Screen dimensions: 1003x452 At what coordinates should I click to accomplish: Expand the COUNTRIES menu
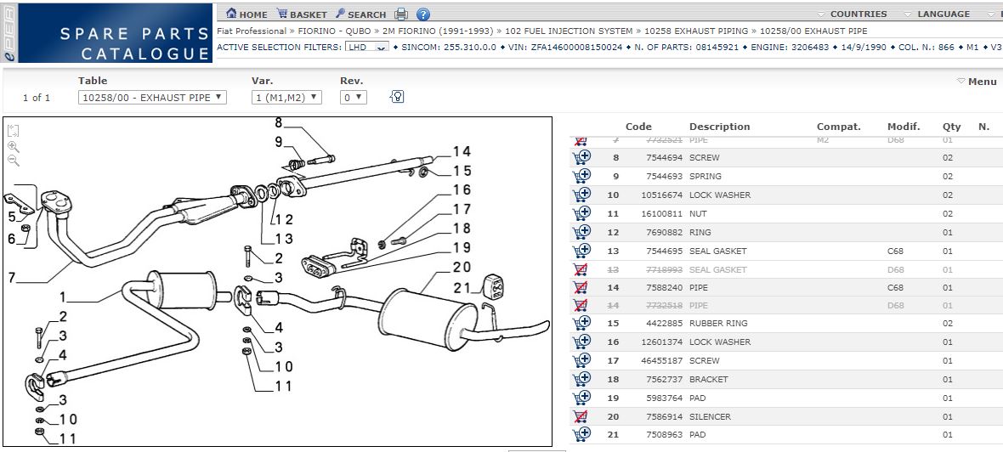click(853, 14)
